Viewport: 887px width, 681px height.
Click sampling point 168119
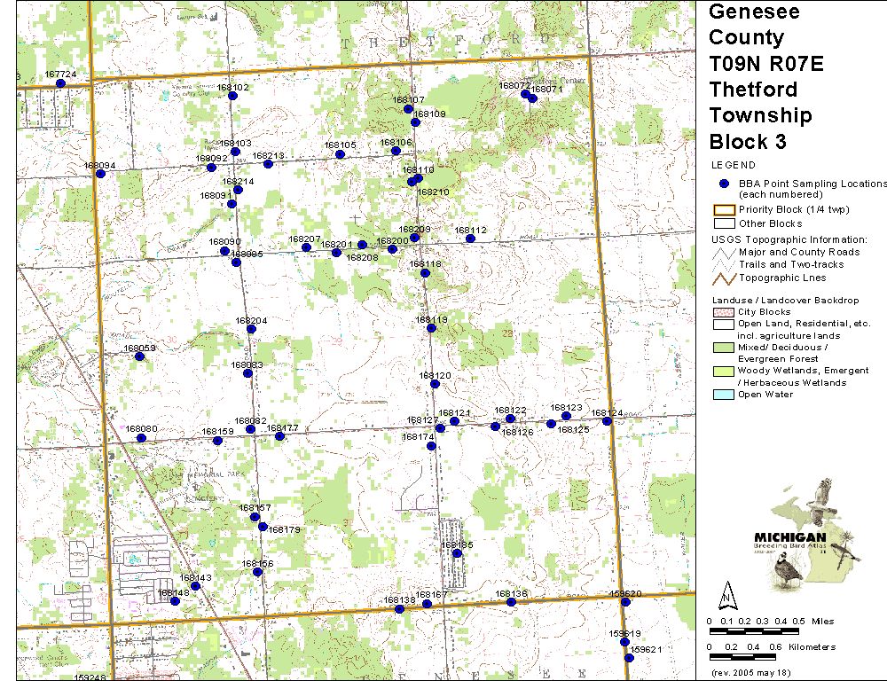431,328
